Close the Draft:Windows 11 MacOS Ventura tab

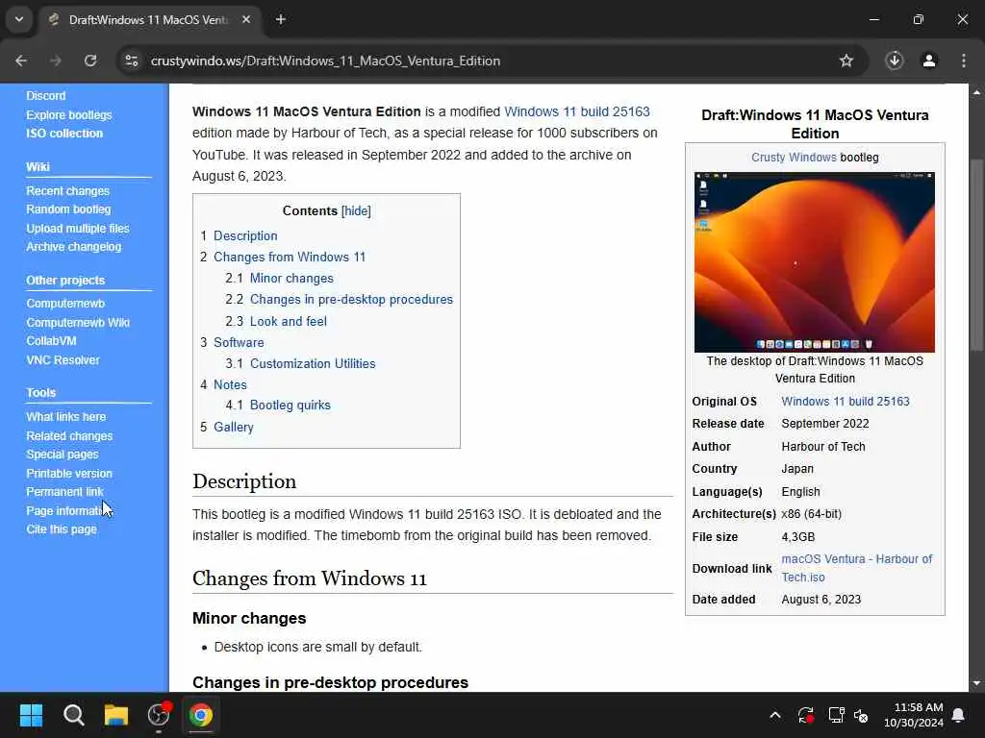click(246, 19)
